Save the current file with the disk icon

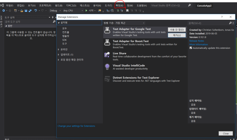(26, 11)
